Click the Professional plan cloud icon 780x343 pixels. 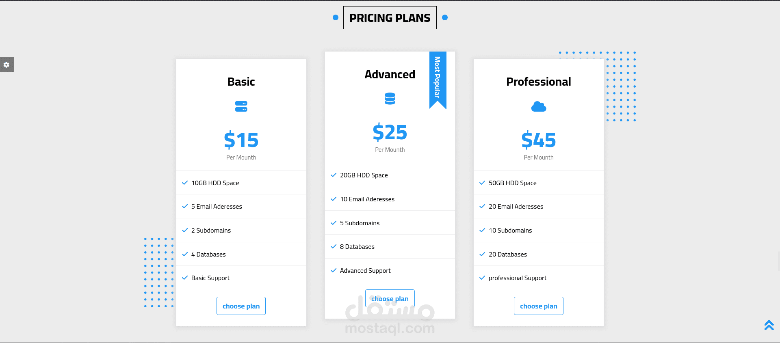539,107
